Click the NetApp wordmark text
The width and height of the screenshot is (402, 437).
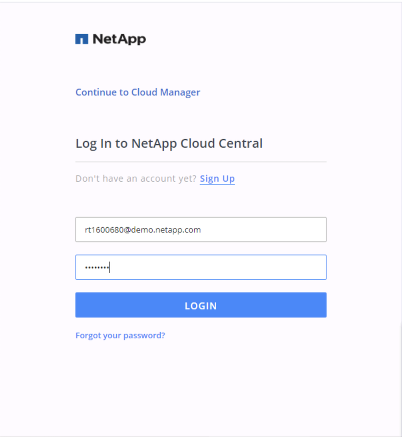point(119,39)
